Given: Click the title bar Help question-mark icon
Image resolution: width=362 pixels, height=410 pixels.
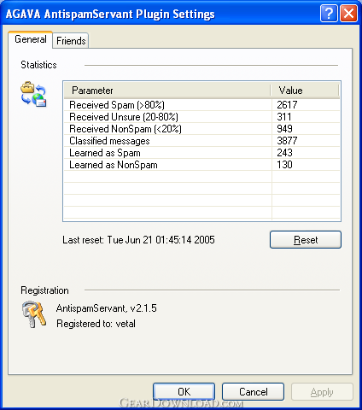Looking at the screenshot, I should pyautogui.click(x=329, y=14).
